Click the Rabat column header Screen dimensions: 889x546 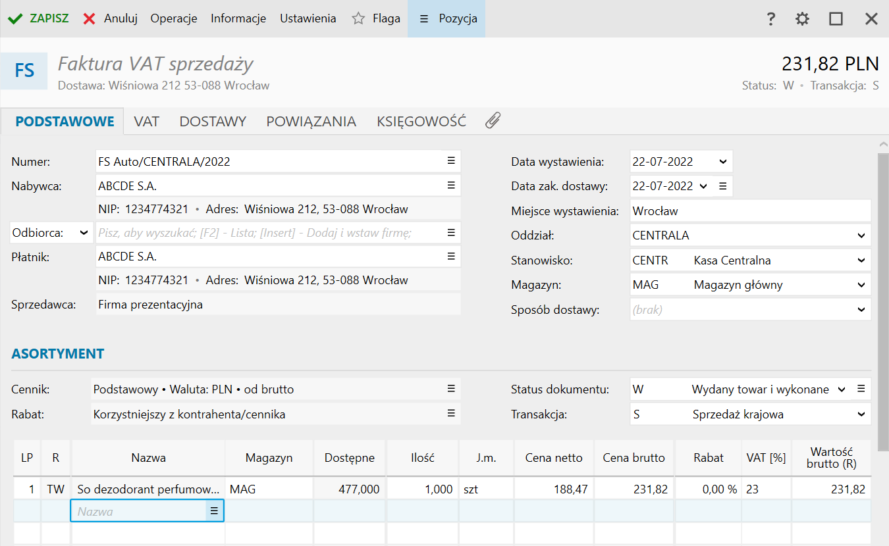point(708,458)
